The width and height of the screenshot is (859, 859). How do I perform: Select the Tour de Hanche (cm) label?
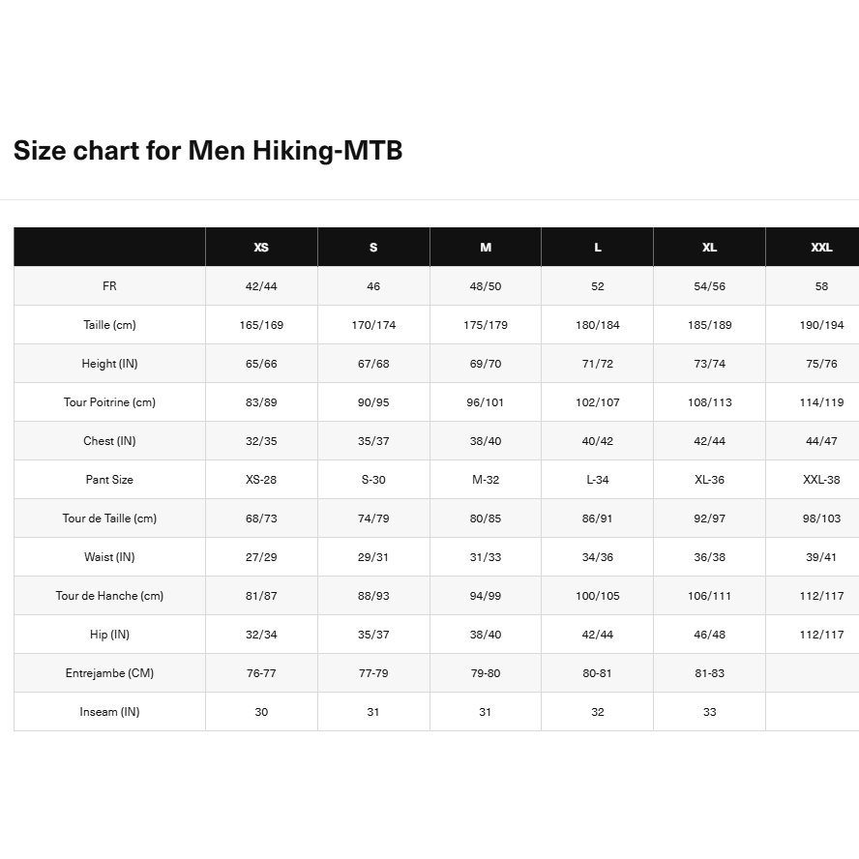[109, 596]
